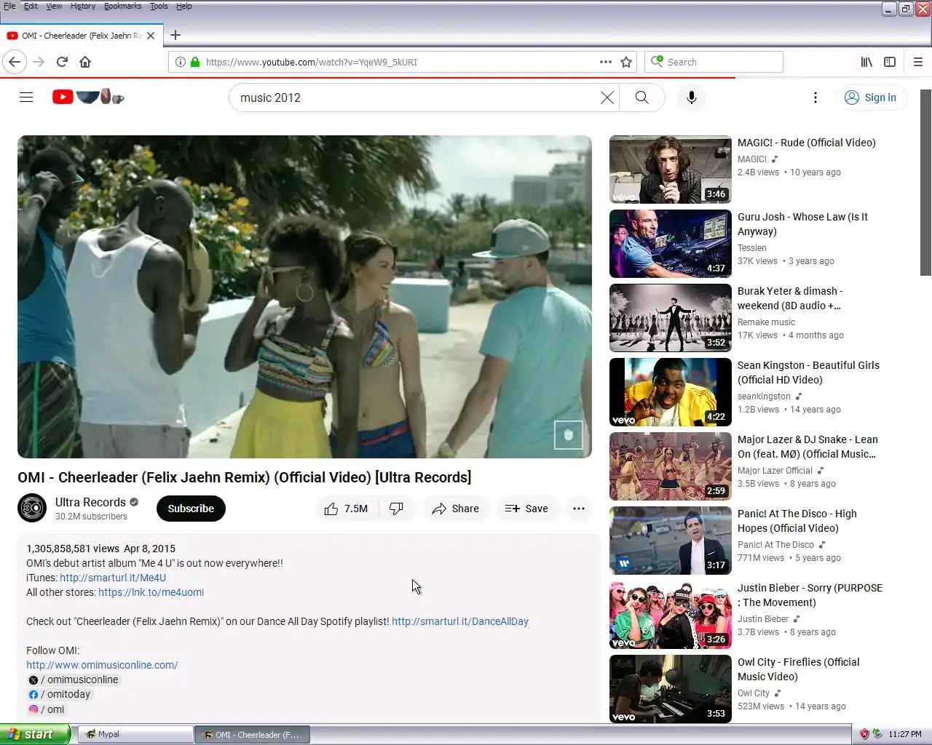Start voice search with microphone icon

(x=692, y=97)
